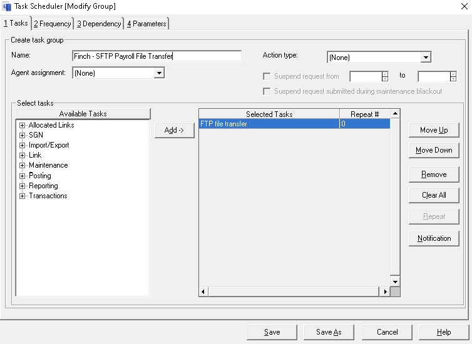Click the spinner on Suspend from time
The height and width of the screenshot is (344, 472).
pos(385,76)
